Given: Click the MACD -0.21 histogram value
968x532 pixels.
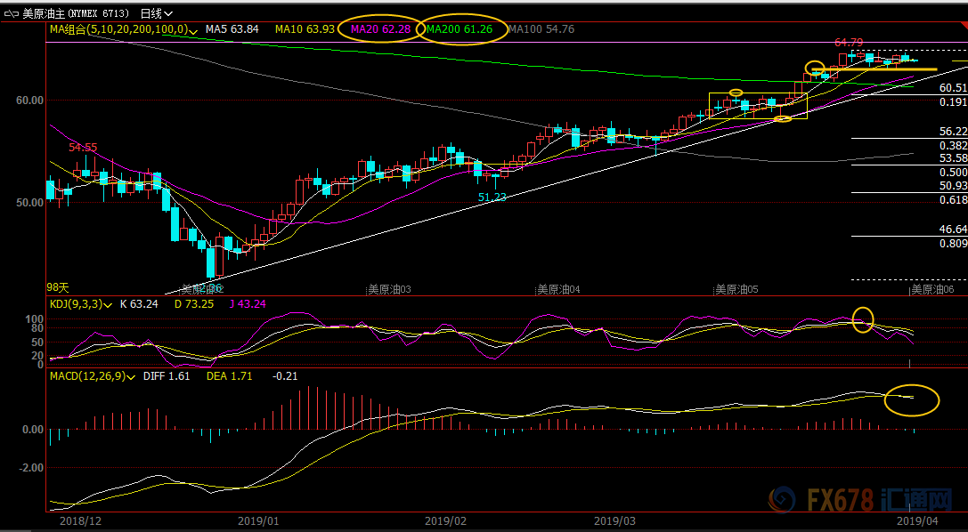Looking at the screenshot, I should tap(285, 376).
